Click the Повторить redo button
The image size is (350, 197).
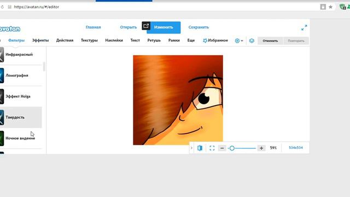296,41
